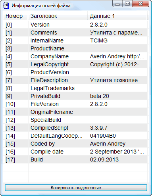This screenshot has width=152, height=196.
Task: Select the Compile date row
Action: pyautogui.click(x=75, y=152)
